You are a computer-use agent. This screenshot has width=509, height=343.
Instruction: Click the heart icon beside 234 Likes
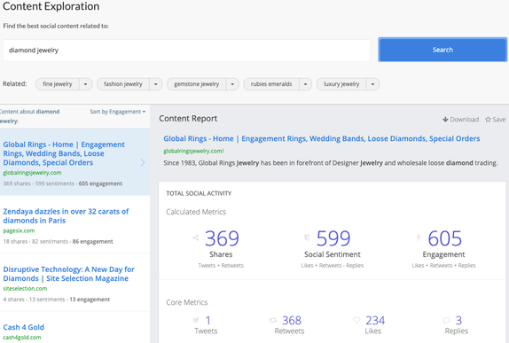(x=356, y=320)
